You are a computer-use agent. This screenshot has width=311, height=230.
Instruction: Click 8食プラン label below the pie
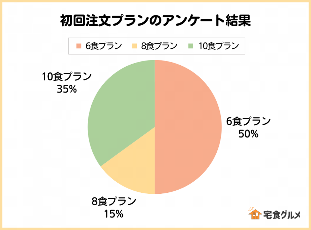click(114, 201)
